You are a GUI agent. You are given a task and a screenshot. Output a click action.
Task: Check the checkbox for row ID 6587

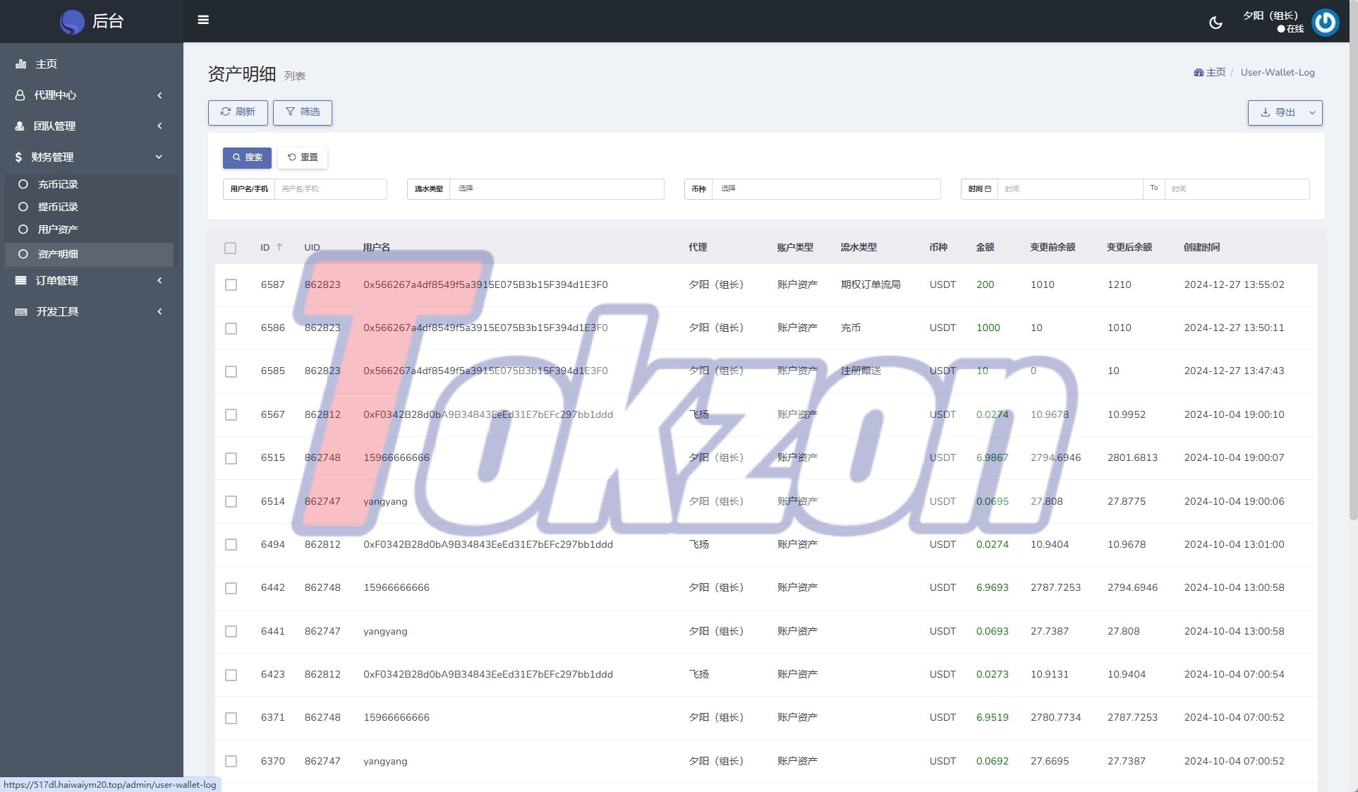coord(231,284)
